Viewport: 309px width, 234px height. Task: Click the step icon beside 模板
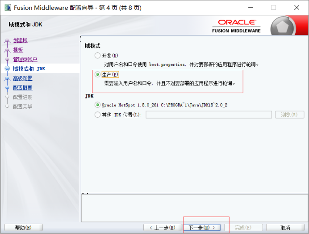7,50
